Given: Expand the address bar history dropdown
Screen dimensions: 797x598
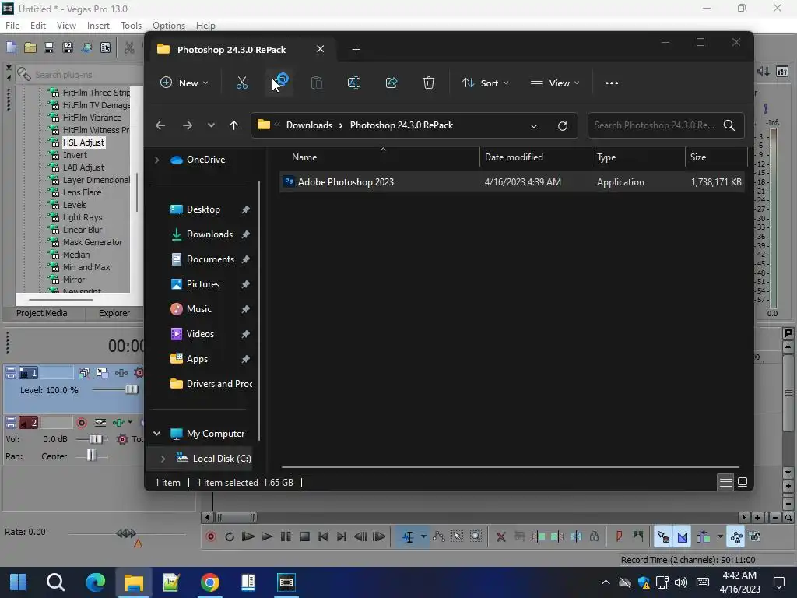Looking at the screenshot, I should point(534,125).
